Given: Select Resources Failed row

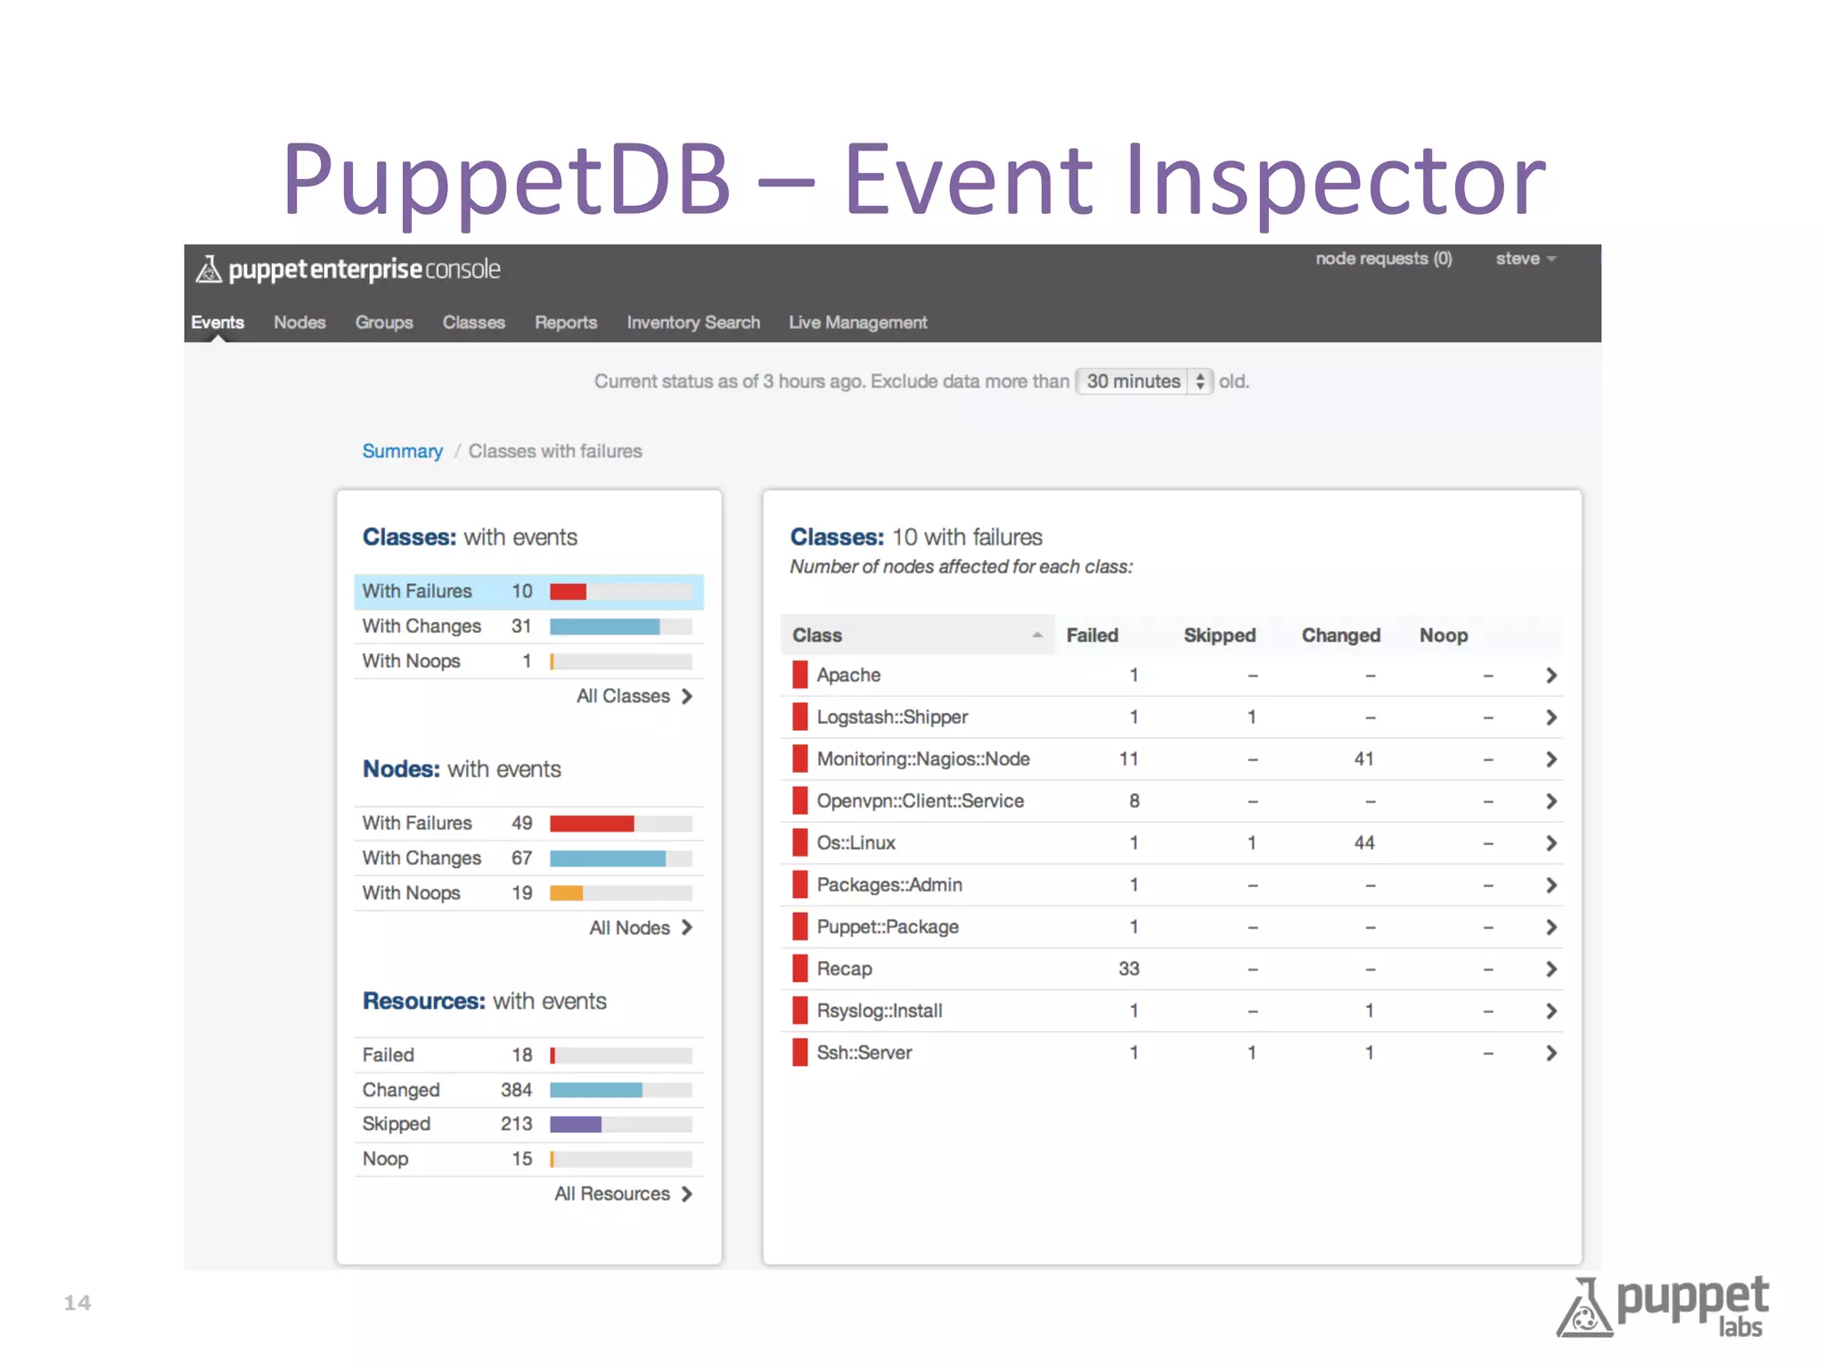Looking at the screenshot, I should point(528,1055).
